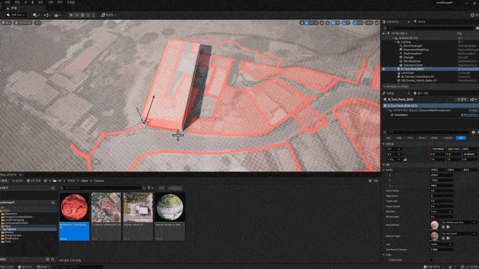The width and height of the screenshot is (479, 269).
Task: Open the viewport Perspective mode menu
Action: tap(7, 23)
